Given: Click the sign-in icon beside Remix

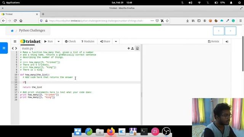Looking at the screenshot, I should point(227,41).
